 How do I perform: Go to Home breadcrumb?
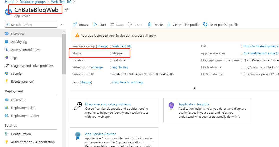[x=10, y=2]
